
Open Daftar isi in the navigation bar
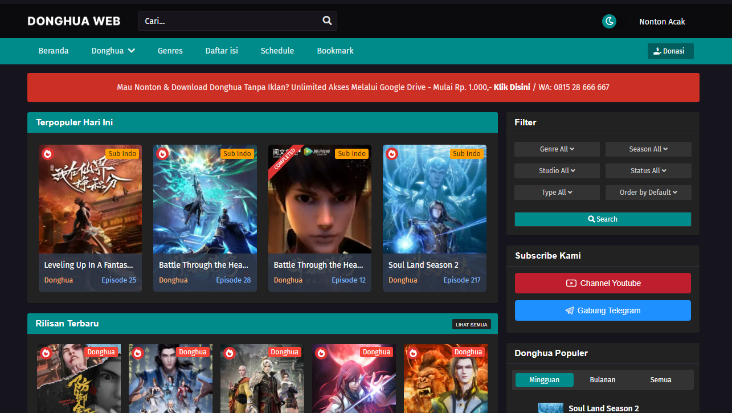coord(222,51)
